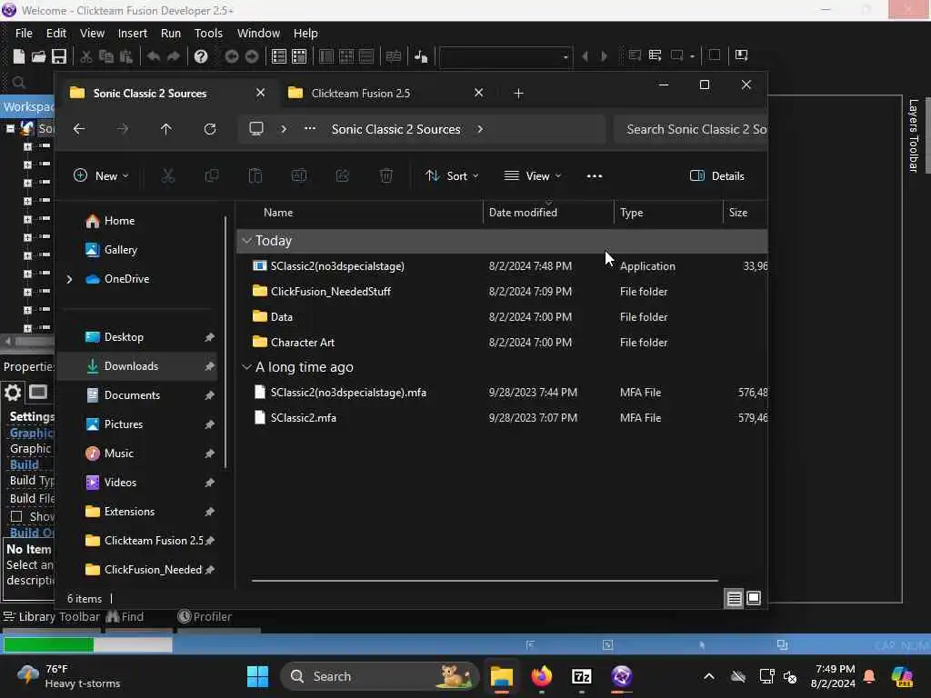The image size is (931, 698).
Task: Click the Delete trash icon in Explorer
Action: pos(385,175)
